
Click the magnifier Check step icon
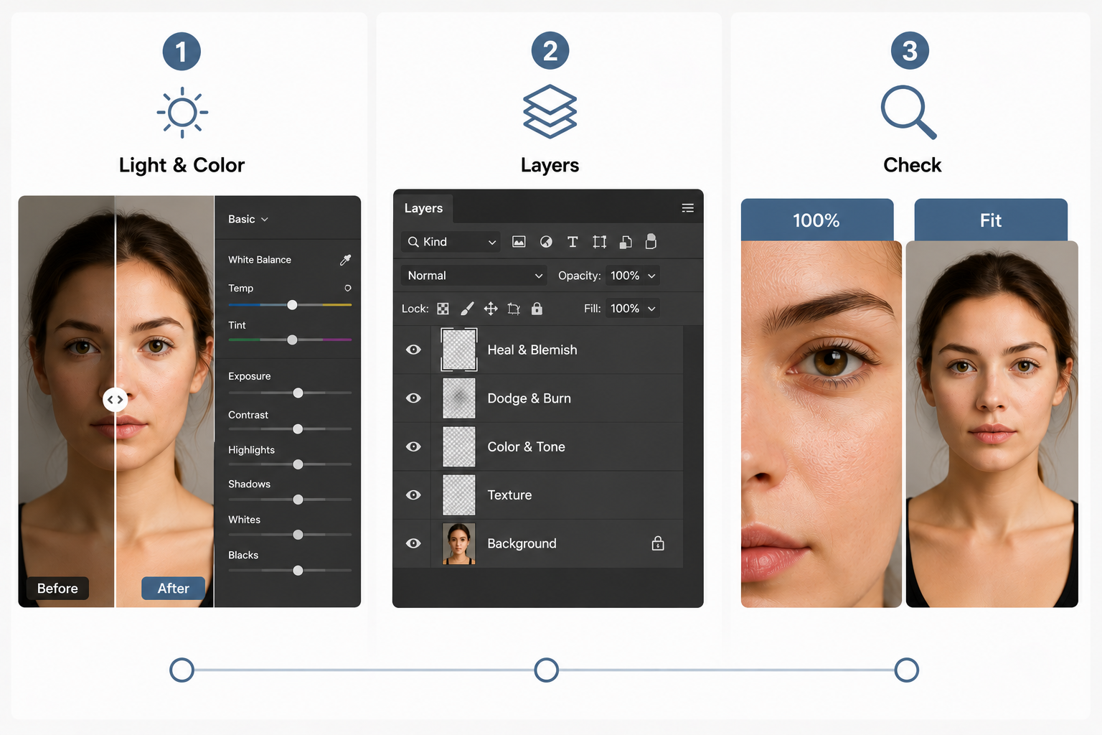point(909,113)
